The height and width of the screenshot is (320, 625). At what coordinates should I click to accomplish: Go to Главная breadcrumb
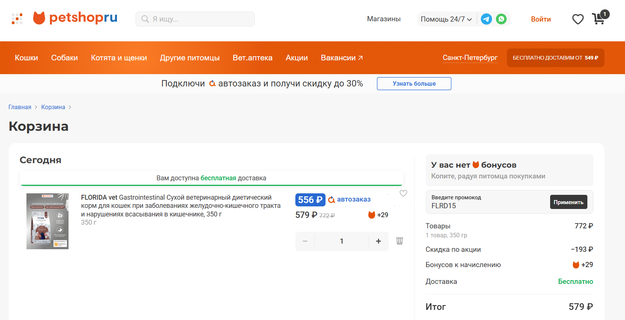pyautogui.click(x=20, y=107)
